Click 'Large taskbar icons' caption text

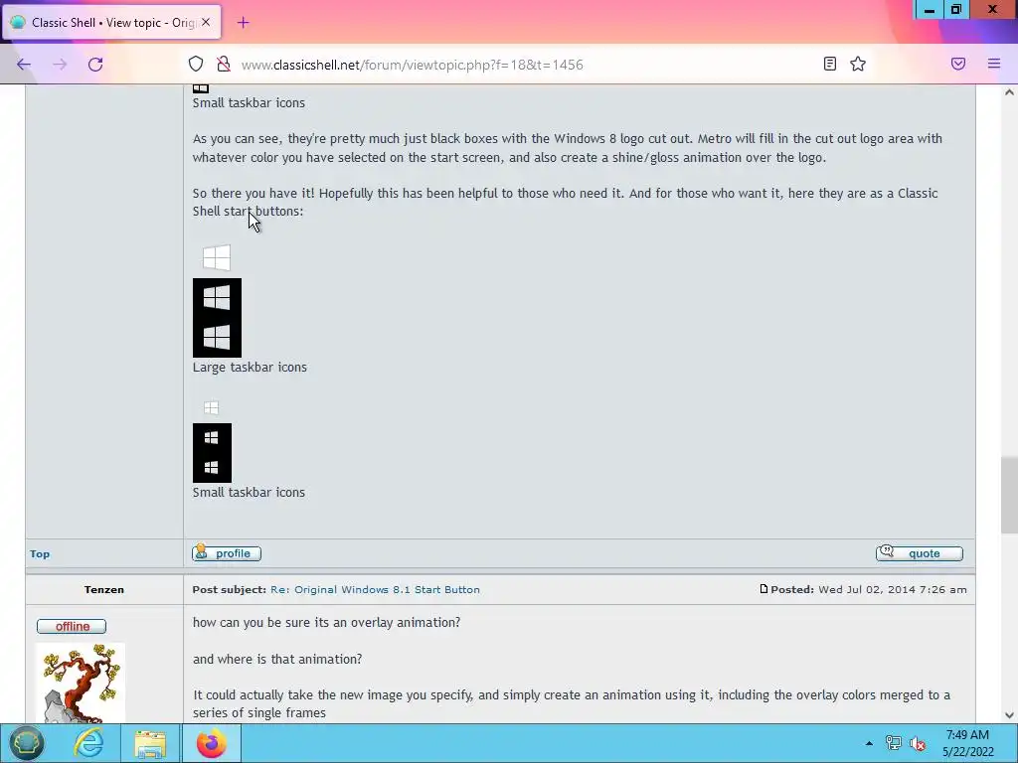250,368
